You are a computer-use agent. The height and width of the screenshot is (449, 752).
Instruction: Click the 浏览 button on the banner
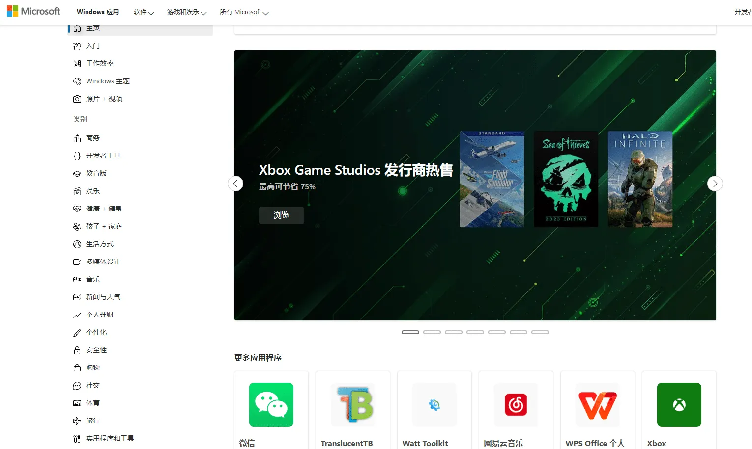pos(282,215)
